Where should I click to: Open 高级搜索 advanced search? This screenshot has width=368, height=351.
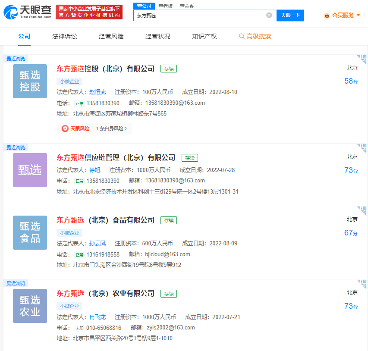coord(255,36)
